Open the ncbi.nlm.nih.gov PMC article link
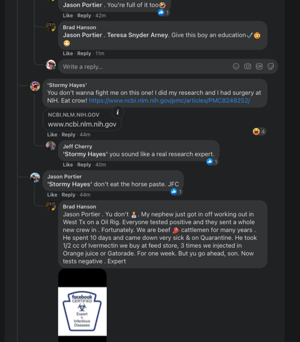This screenshot has height=342, width=300. pos(169,100)
